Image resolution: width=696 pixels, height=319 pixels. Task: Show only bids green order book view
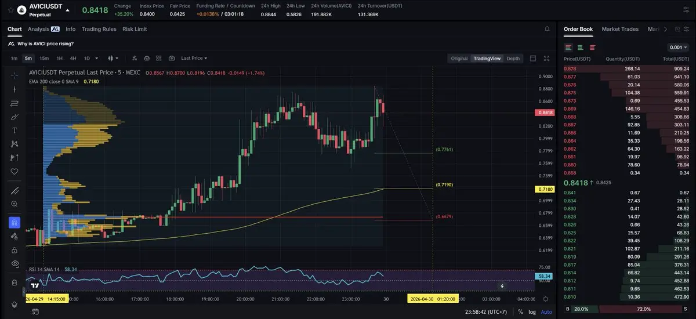click(580, 48)
